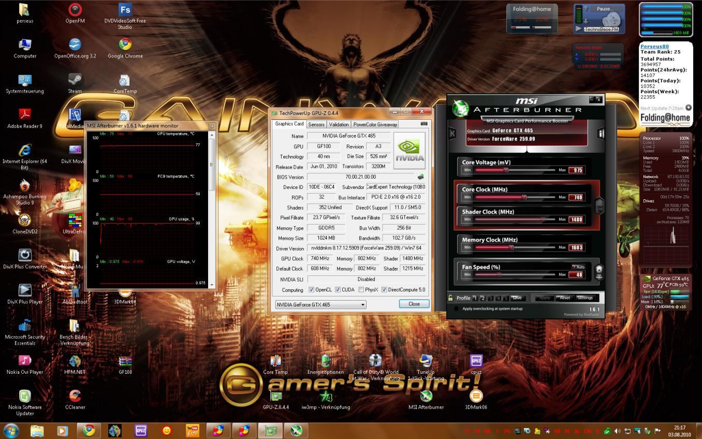Click the Memory Clock slider handle
Image resolution: width=702 pixels, height=439 pixels.
coord(511,247)
